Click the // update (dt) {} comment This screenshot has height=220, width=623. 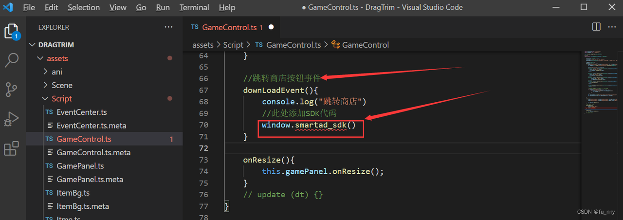[x=283, y=195]
